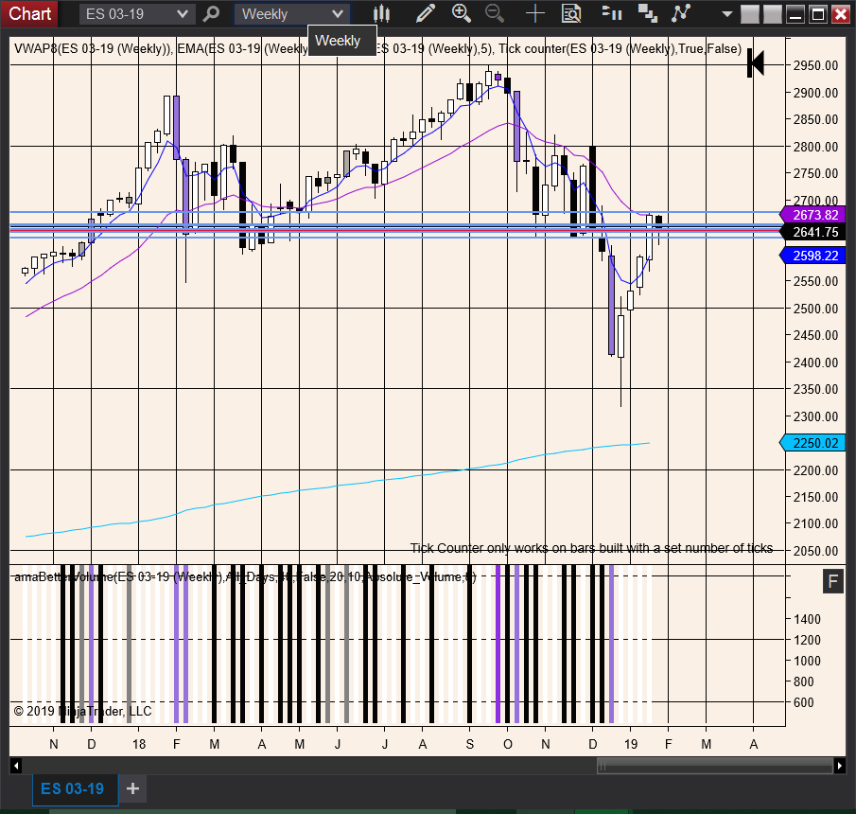856x814 pixels.
Task: Open the Weekly interval dropdown
Action: [292, 14]
